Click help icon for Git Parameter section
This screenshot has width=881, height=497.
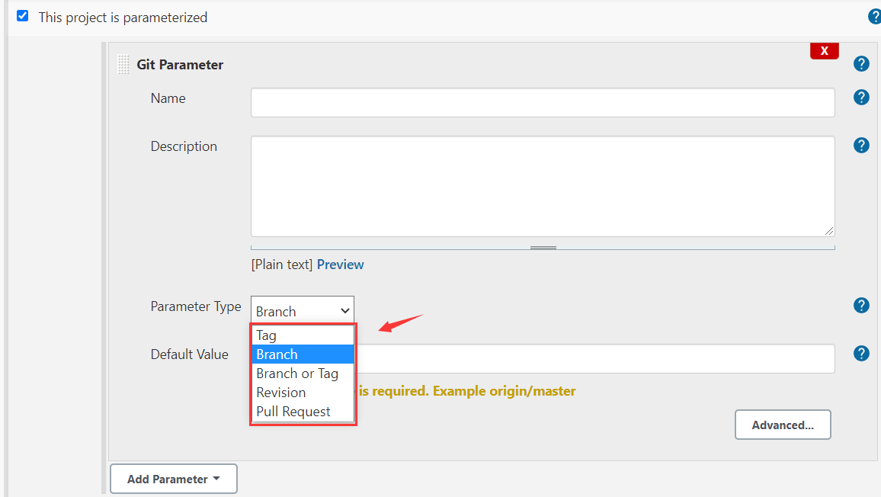click(x=861, y=64)
